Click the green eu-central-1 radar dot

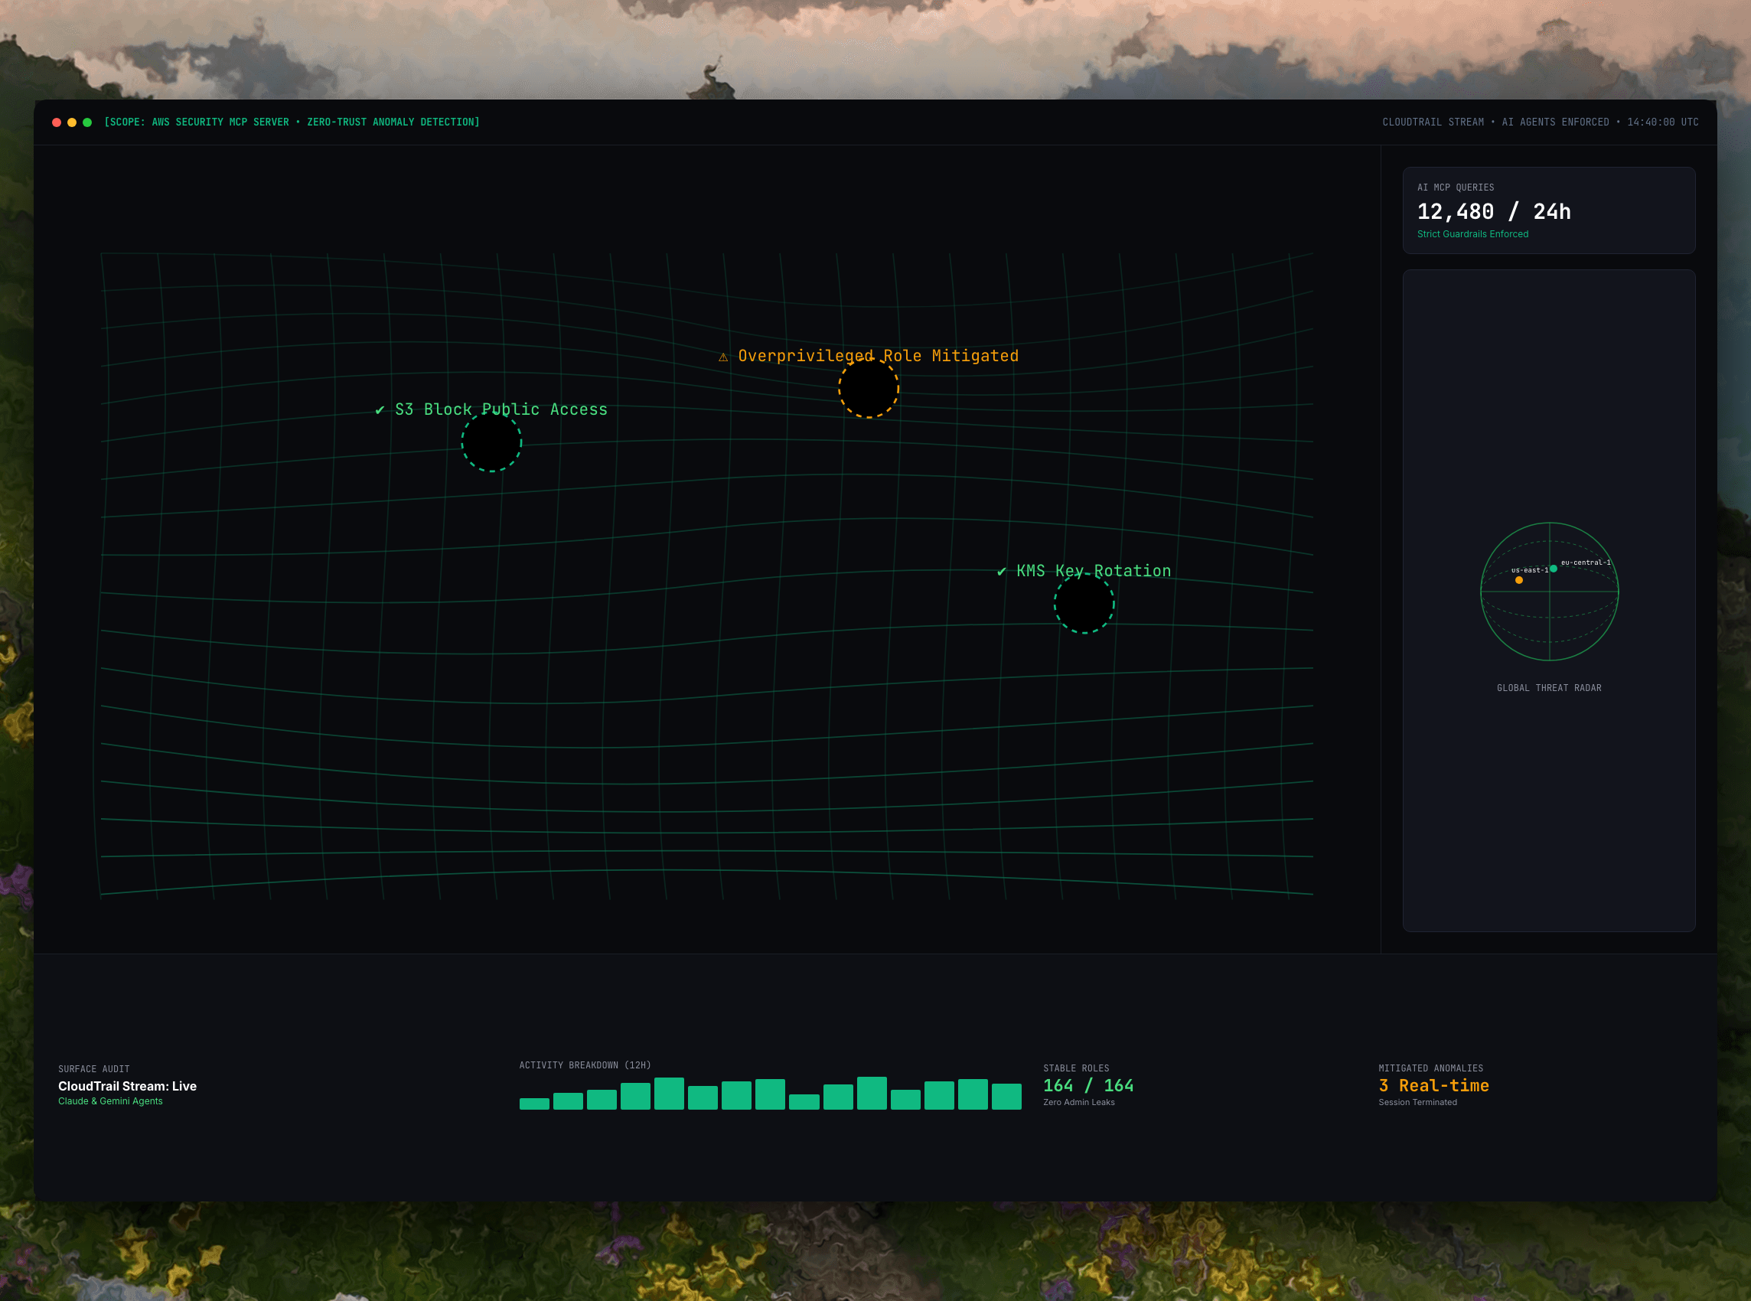coord(1554,569)
